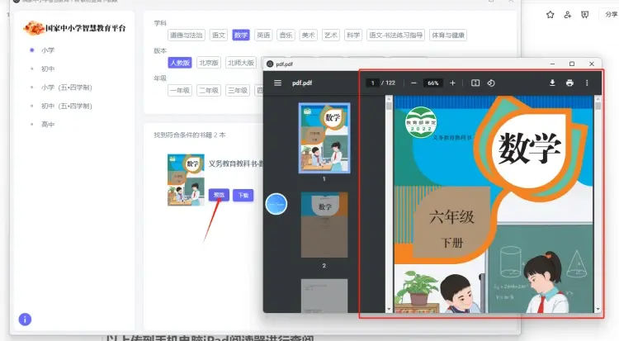Click the 下载 download button
The height and width of the screenshot is (341, 619).
pyautogui.click(x=243, y=195)
